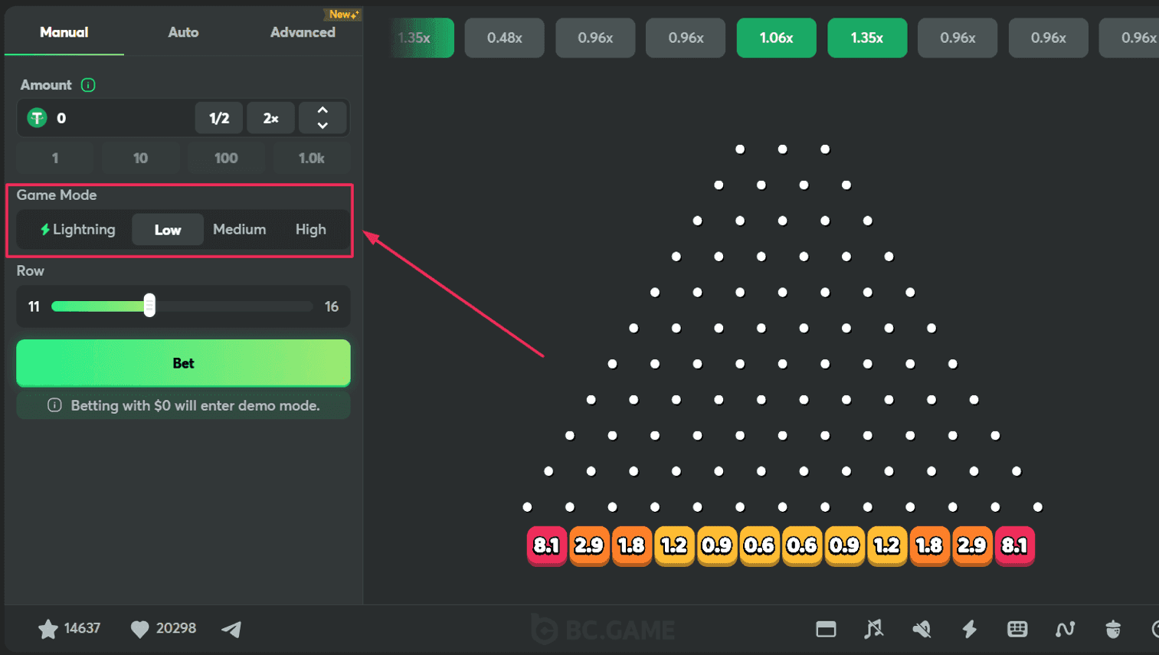Click the Row slider handle
The image size is (1159, 655).
[x=149, y=306]
